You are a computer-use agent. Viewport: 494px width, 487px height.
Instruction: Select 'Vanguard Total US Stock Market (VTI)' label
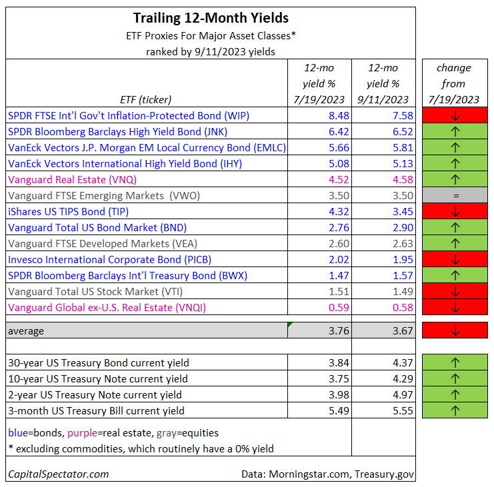(x=95, y=292)
